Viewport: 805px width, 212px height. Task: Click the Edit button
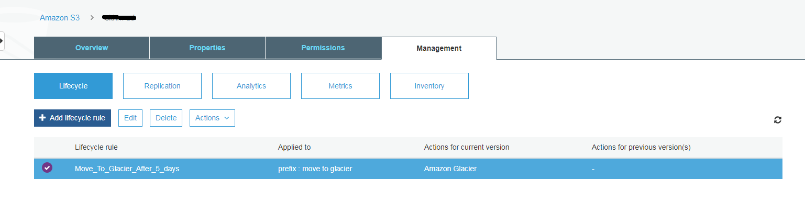click(x=130, y=118)
